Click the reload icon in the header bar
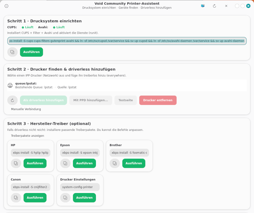This screenshot has height=213, width=254. tap(214, 6)
